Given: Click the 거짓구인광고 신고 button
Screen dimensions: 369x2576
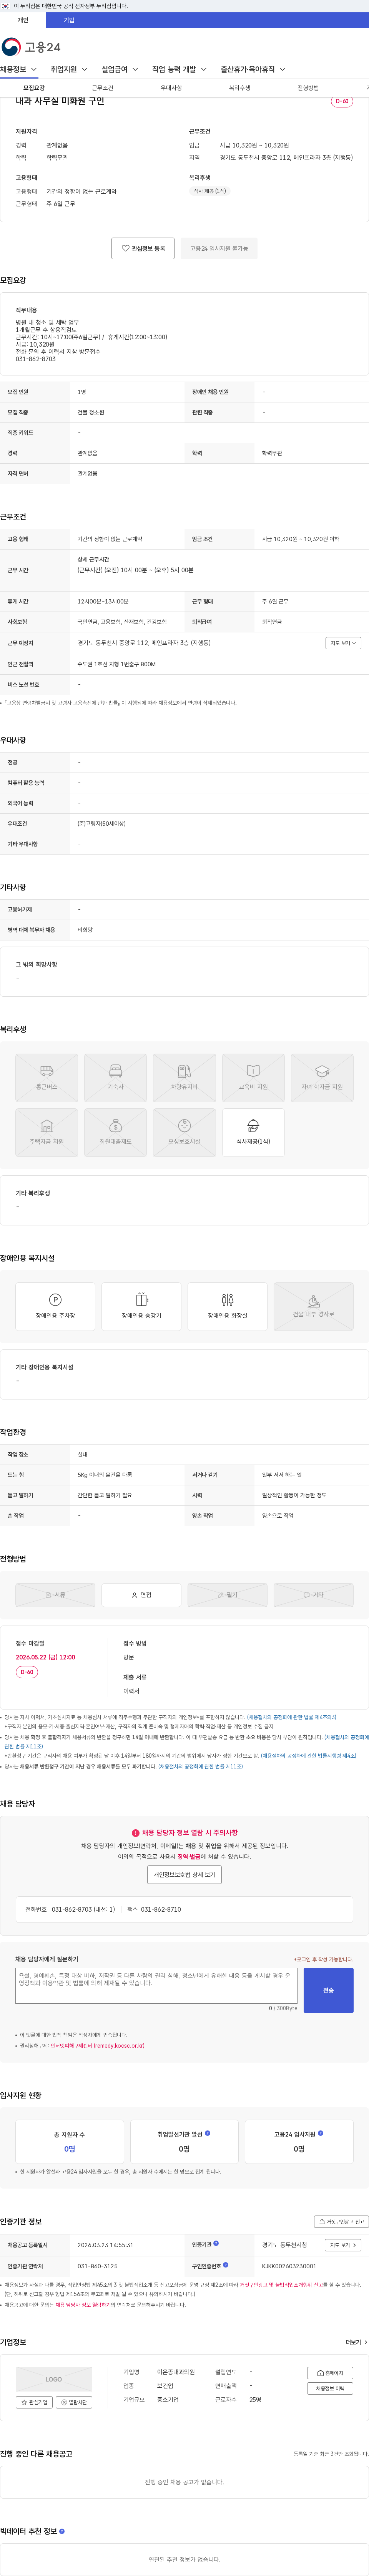Looking at the screenshot, I should click(341, 2222).
